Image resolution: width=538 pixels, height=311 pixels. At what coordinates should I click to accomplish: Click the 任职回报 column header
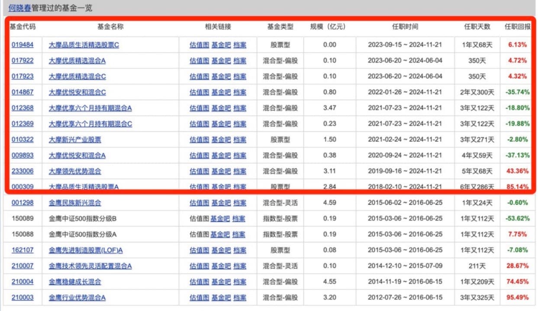pos(517,27)
